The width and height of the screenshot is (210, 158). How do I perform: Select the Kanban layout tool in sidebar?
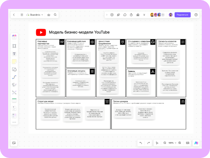pos(14,116)
